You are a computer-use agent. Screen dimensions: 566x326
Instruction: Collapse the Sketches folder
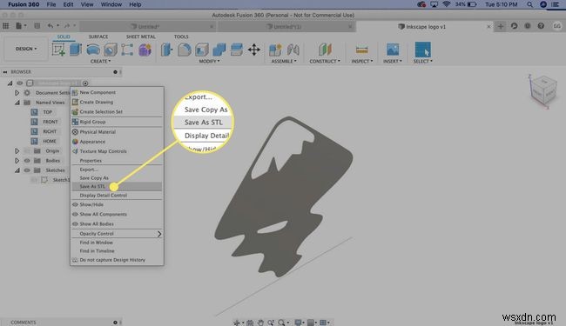[x=17, y=170]
